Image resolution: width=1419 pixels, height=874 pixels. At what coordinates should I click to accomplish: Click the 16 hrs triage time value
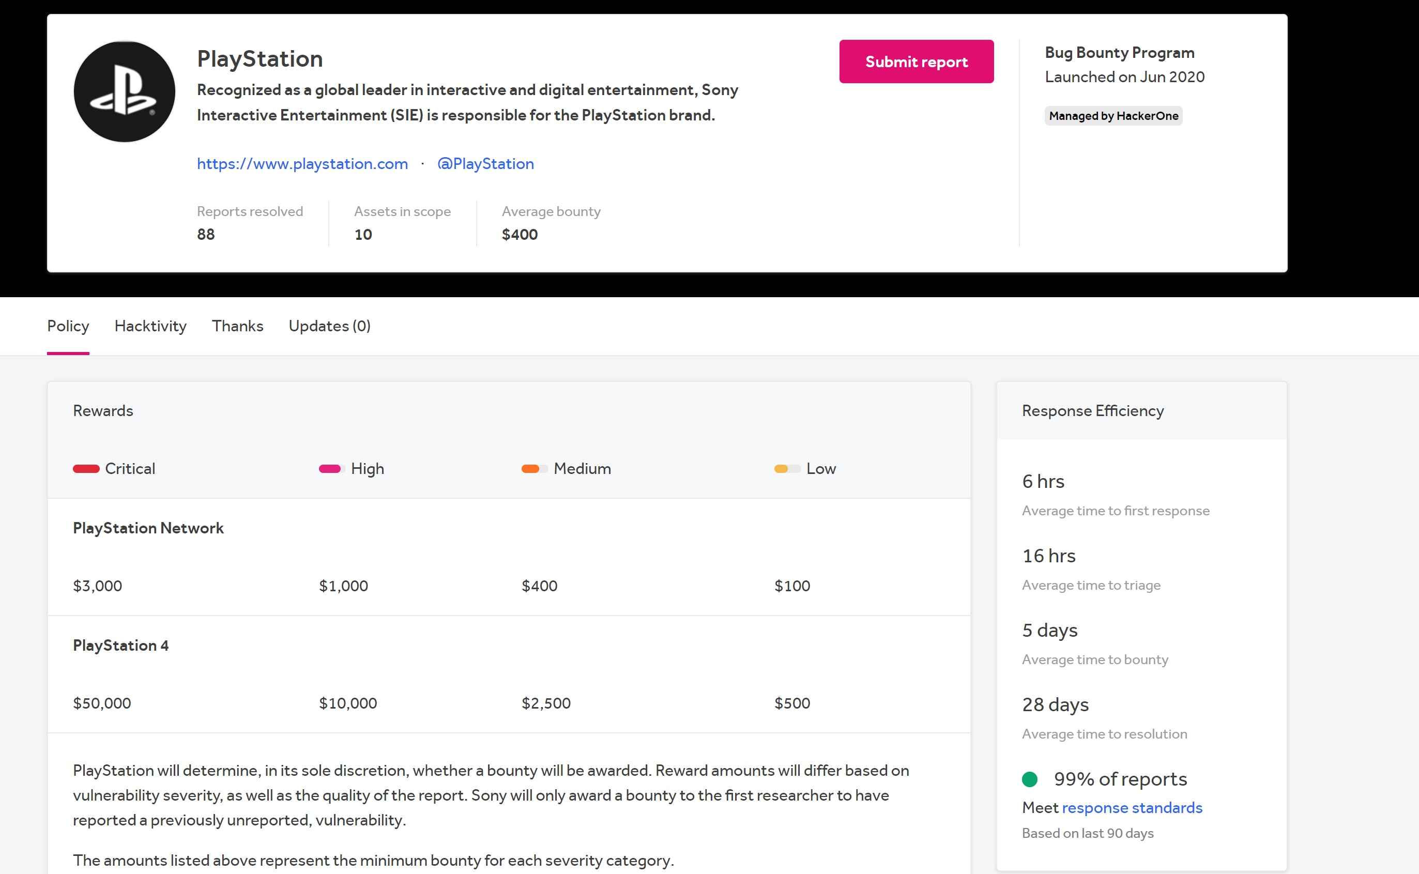tap(1048, 556)
